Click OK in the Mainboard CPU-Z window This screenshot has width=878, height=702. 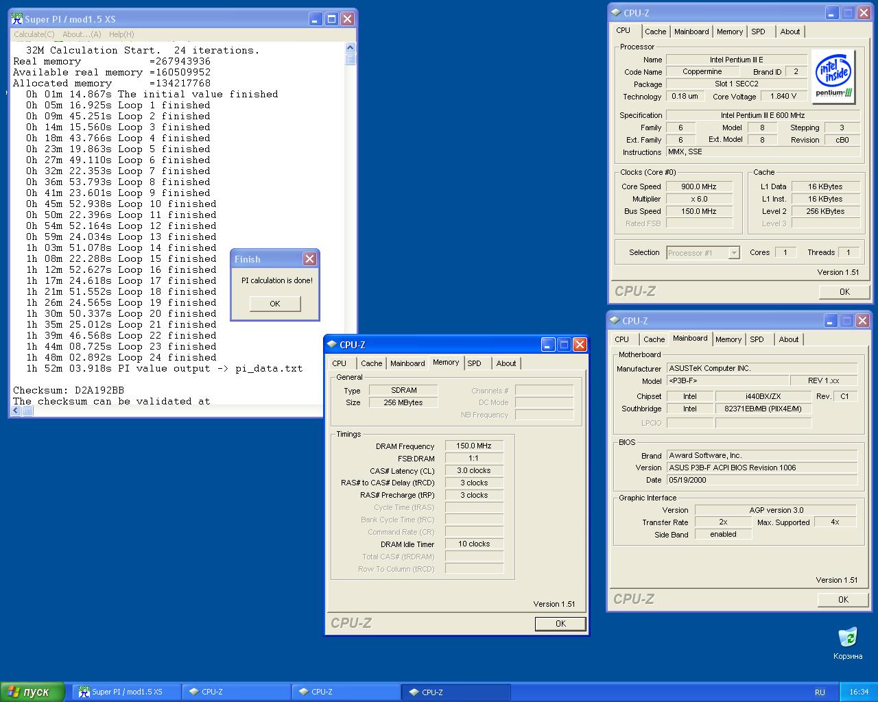tap(843, 600)
